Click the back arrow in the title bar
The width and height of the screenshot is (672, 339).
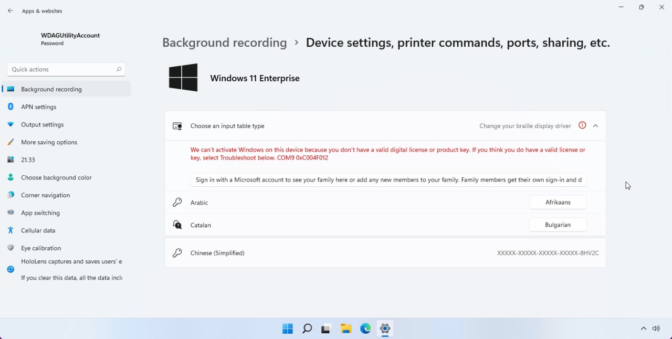point(10,10)
